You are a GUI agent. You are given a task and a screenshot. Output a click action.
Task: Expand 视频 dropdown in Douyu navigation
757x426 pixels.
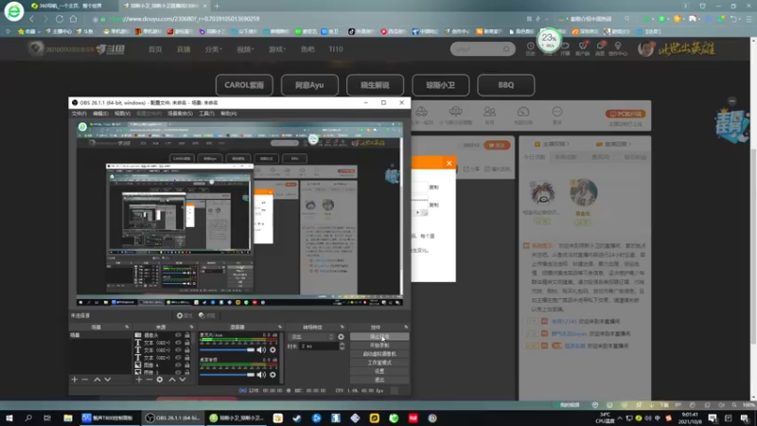tap(245, 49)
